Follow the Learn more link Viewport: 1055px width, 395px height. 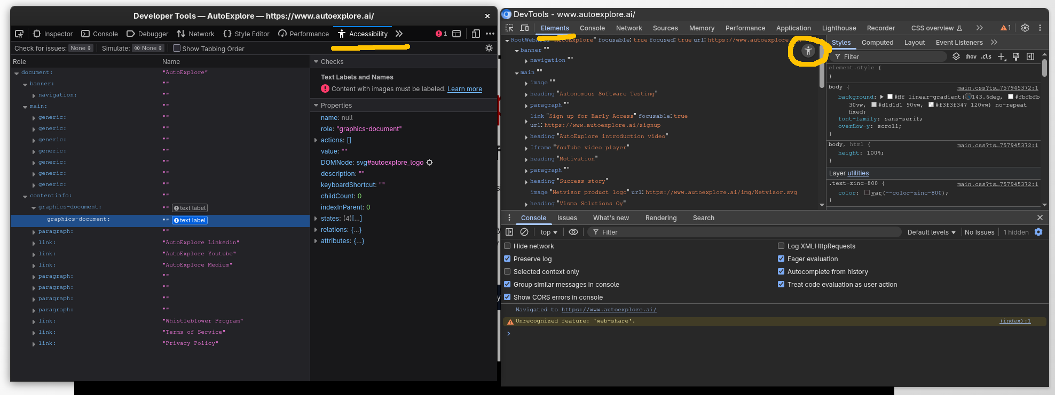(x=464, y=89)
